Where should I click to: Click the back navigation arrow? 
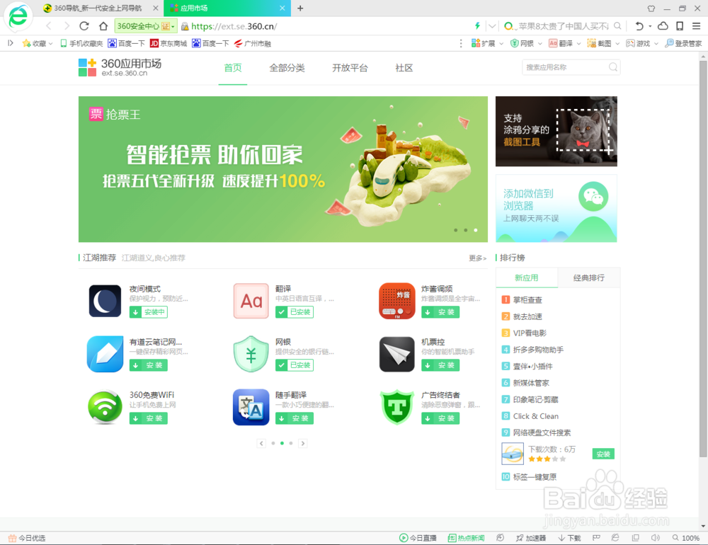[49, 26]
